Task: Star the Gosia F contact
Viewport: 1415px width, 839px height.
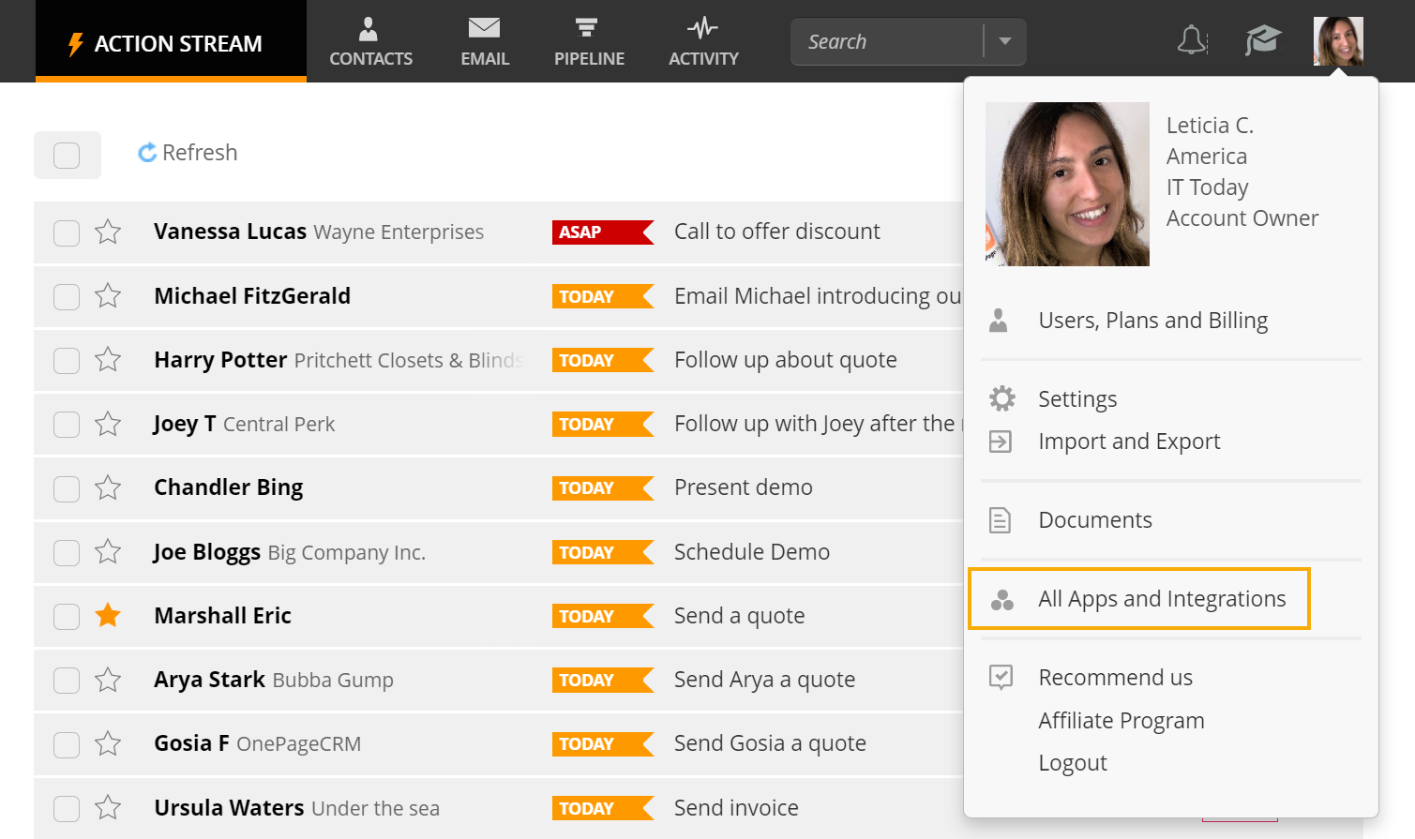Action: click(x=108, y=743)
